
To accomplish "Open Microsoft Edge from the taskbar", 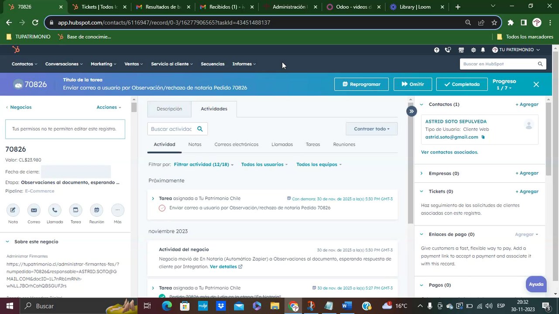I will pyautogui.click(x=167, y=306).
